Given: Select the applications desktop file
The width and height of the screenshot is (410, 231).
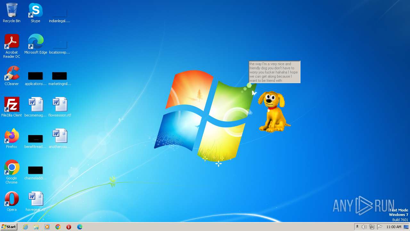Looking at the screenshot, I should click(35, 78).
